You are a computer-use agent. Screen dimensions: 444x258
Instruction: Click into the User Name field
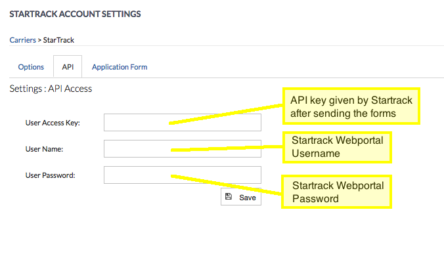click(183, 149)
